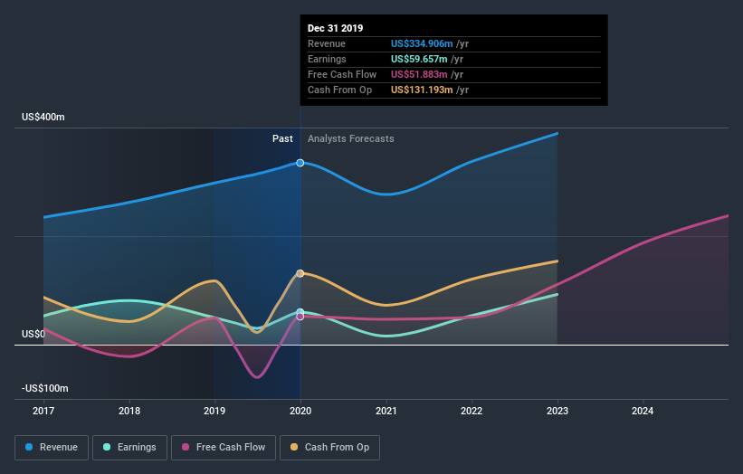Click the blue Revenue data point marker

click(x=300, y=163)
